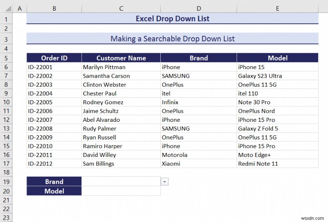328x222 pixels.
Task: Select column C header
Action: tap(121, 8)
